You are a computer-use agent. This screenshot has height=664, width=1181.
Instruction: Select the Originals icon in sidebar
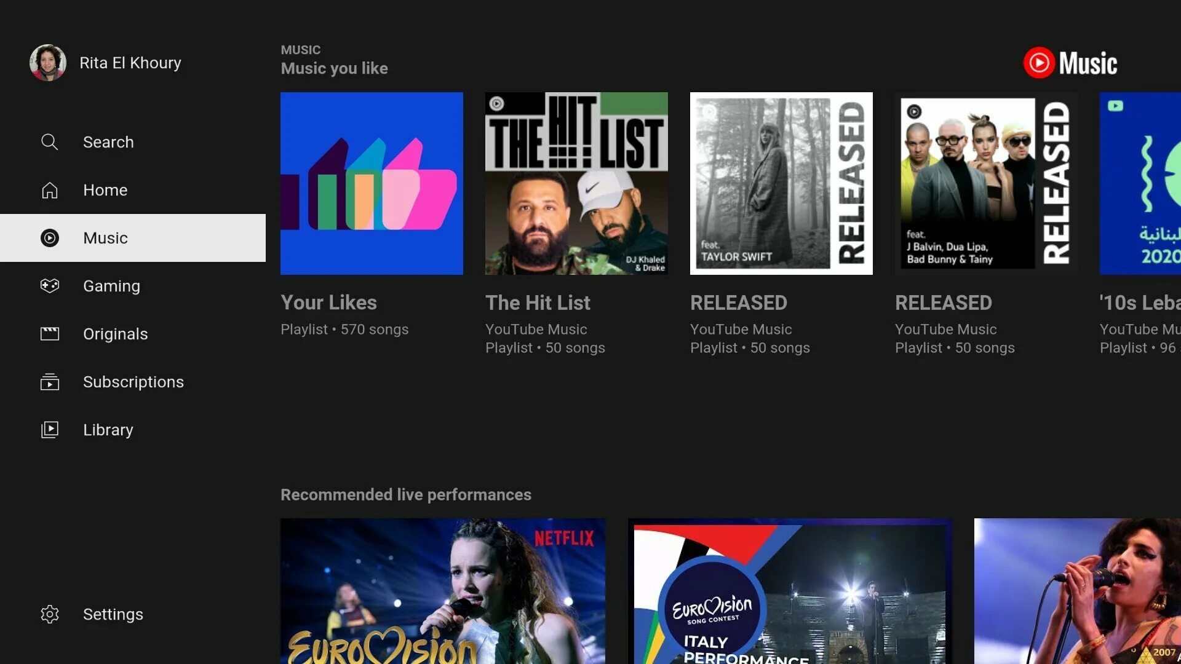pyautogui.click(x=49, y=333)
